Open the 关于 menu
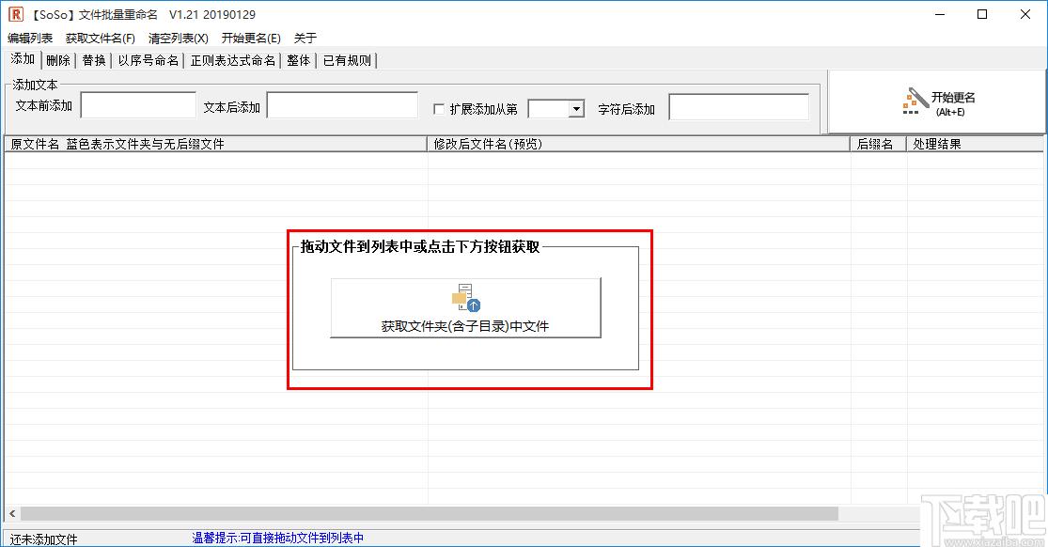The image size is (1048, 547). click(x=305, y=39)
